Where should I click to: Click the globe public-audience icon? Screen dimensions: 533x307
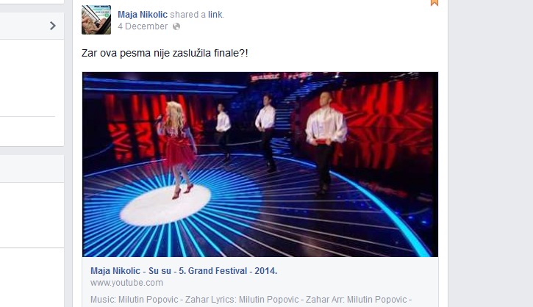coord(176,26)
